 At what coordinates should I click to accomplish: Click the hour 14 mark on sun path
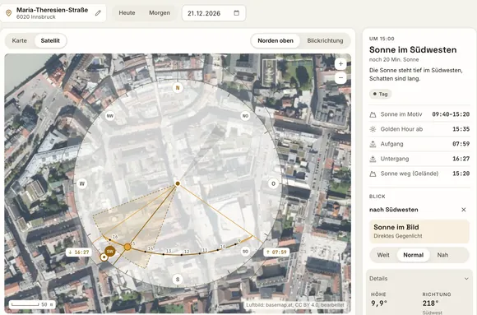(145, 252)
